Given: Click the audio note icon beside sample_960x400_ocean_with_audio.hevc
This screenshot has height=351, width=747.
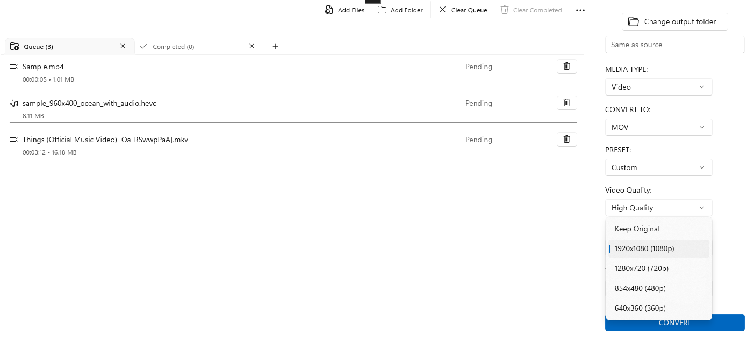Looking at the screenshot, I should (x=14, y=103).
